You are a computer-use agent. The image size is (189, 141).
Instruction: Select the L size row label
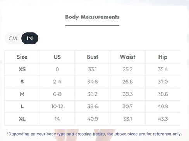click(x=22, y=106)
